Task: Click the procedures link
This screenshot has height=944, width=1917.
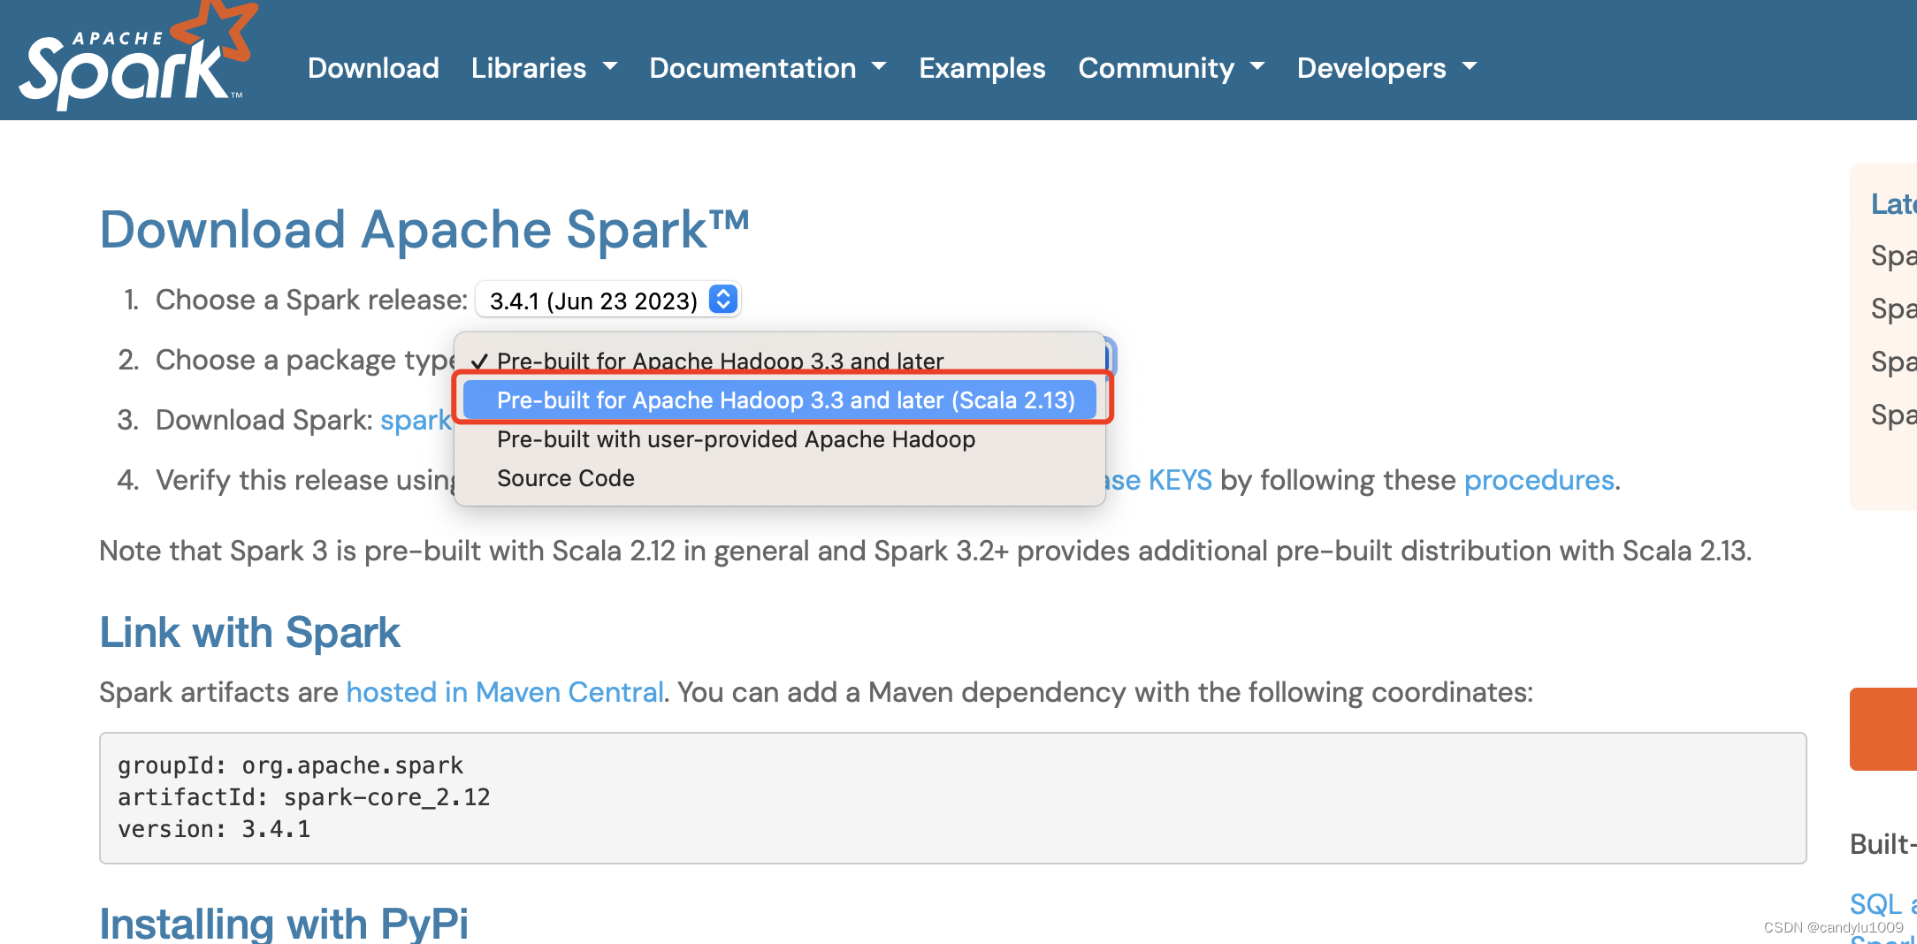Action: [1539, 480]
